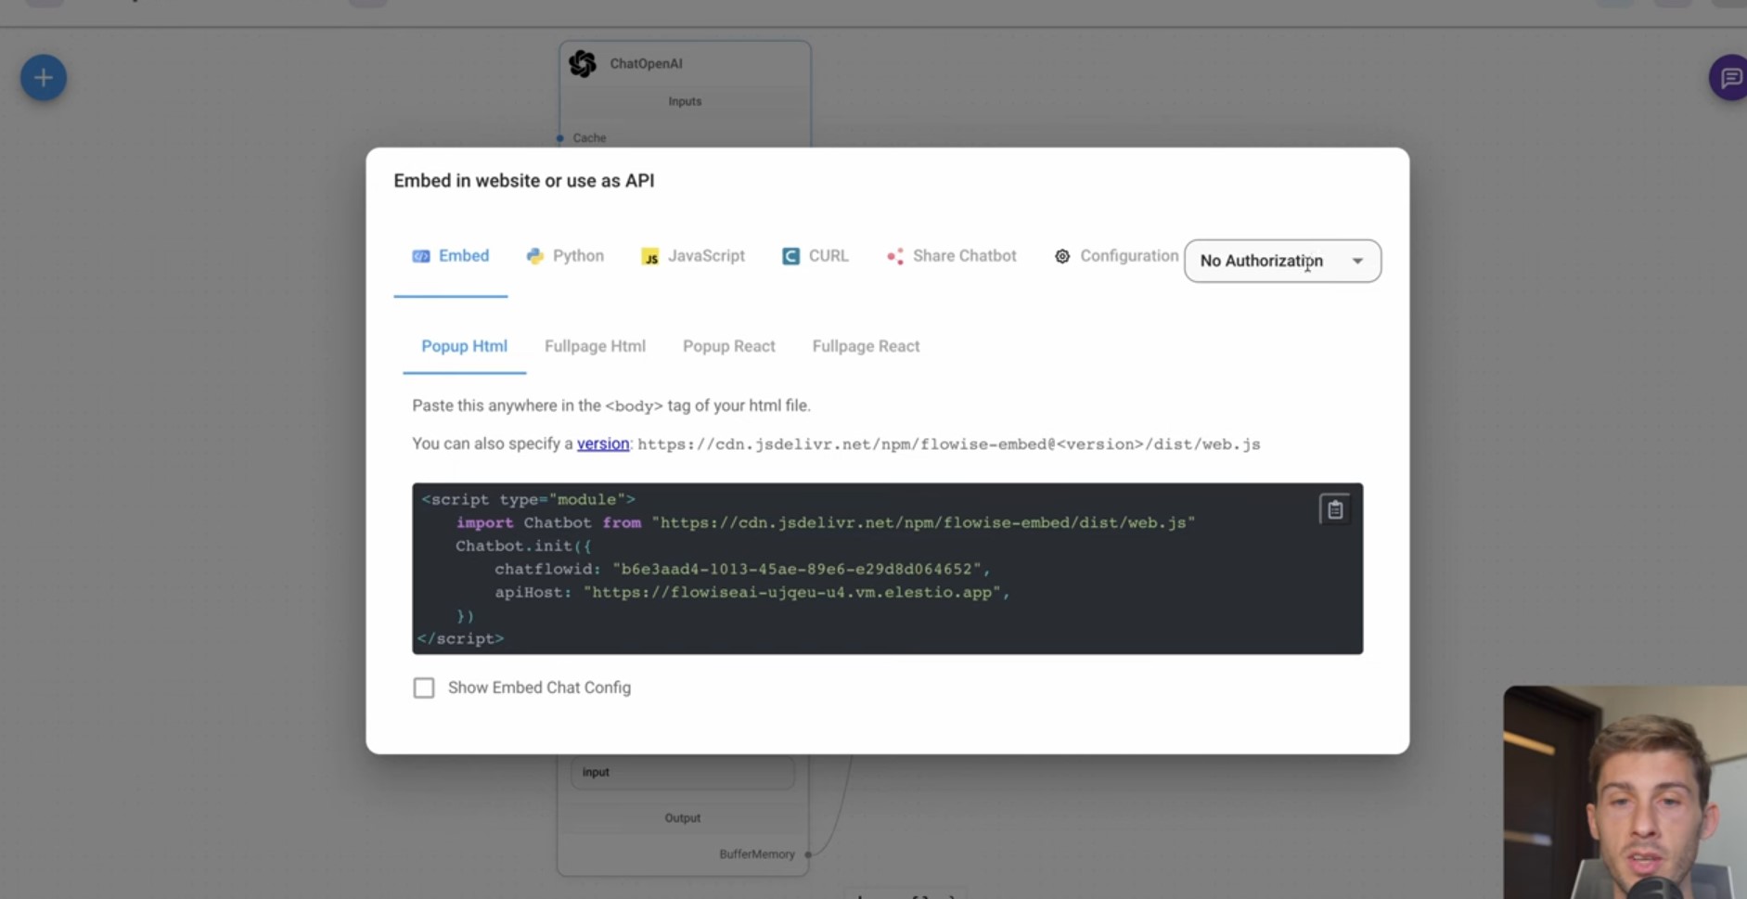Click the Cache label in ChatOpenAI node

(x=589, y=138)
